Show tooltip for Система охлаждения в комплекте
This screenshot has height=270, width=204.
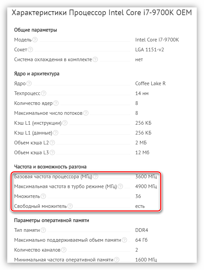(x=95, y=60)
